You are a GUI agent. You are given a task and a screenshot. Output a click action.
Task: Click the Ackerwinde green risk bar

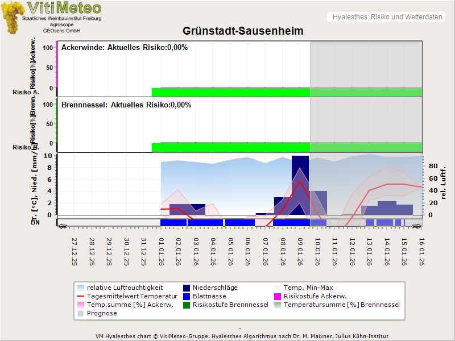point(230,92)
